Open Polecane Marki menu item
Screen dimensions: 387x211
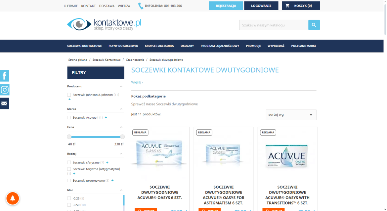tap(304, 46)
